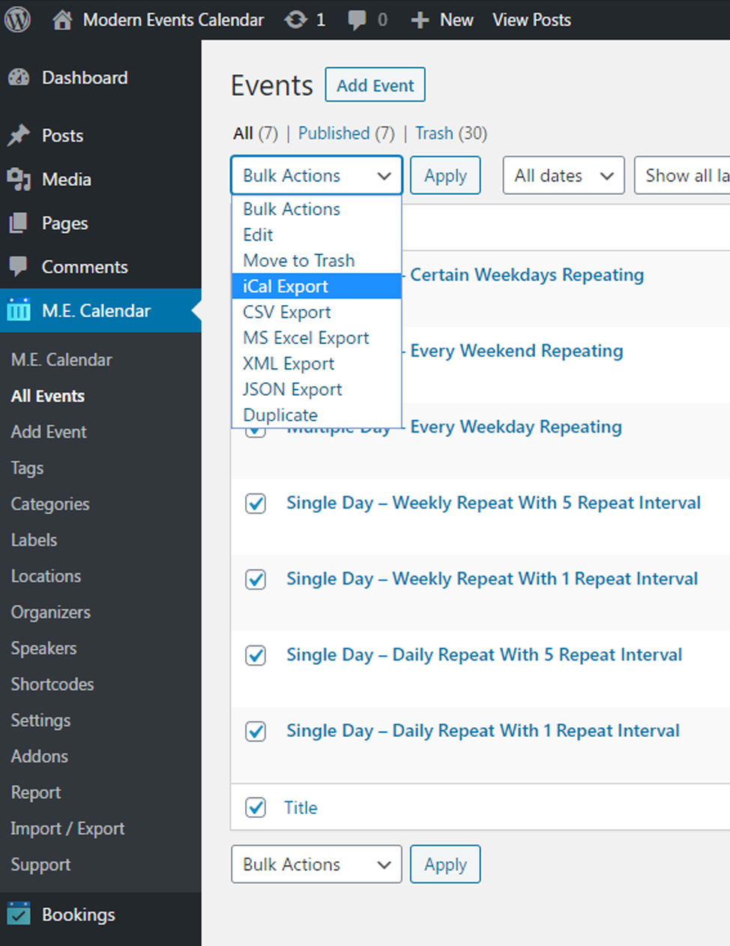Click the M.E. Calendar calendar icon
730x946 pixels.
[x=19, y=310]
